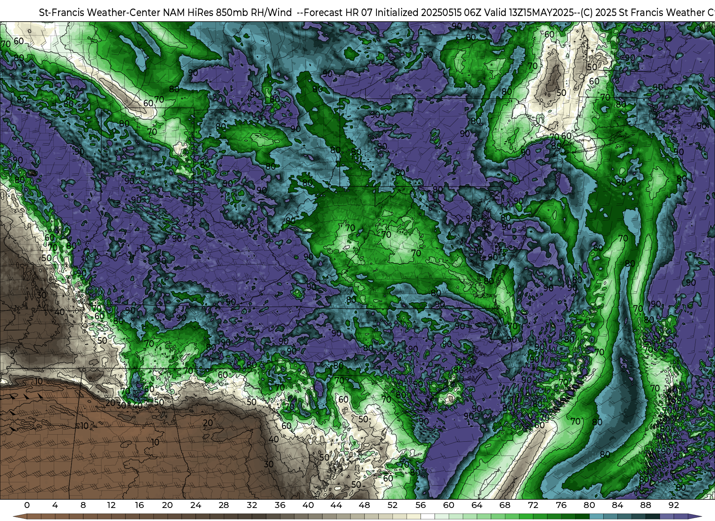
Task: Select the darkest green swatch just left of 80
Action: (x=582, y=517)
